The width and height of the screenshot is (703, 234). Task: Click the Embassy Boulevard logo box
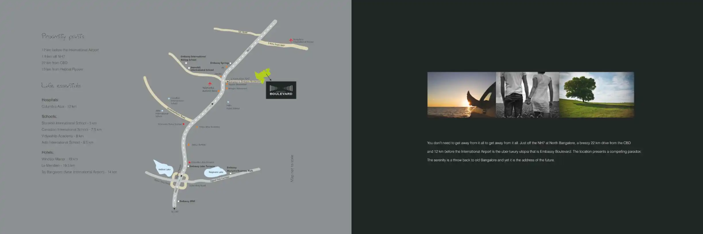[281, 90]
